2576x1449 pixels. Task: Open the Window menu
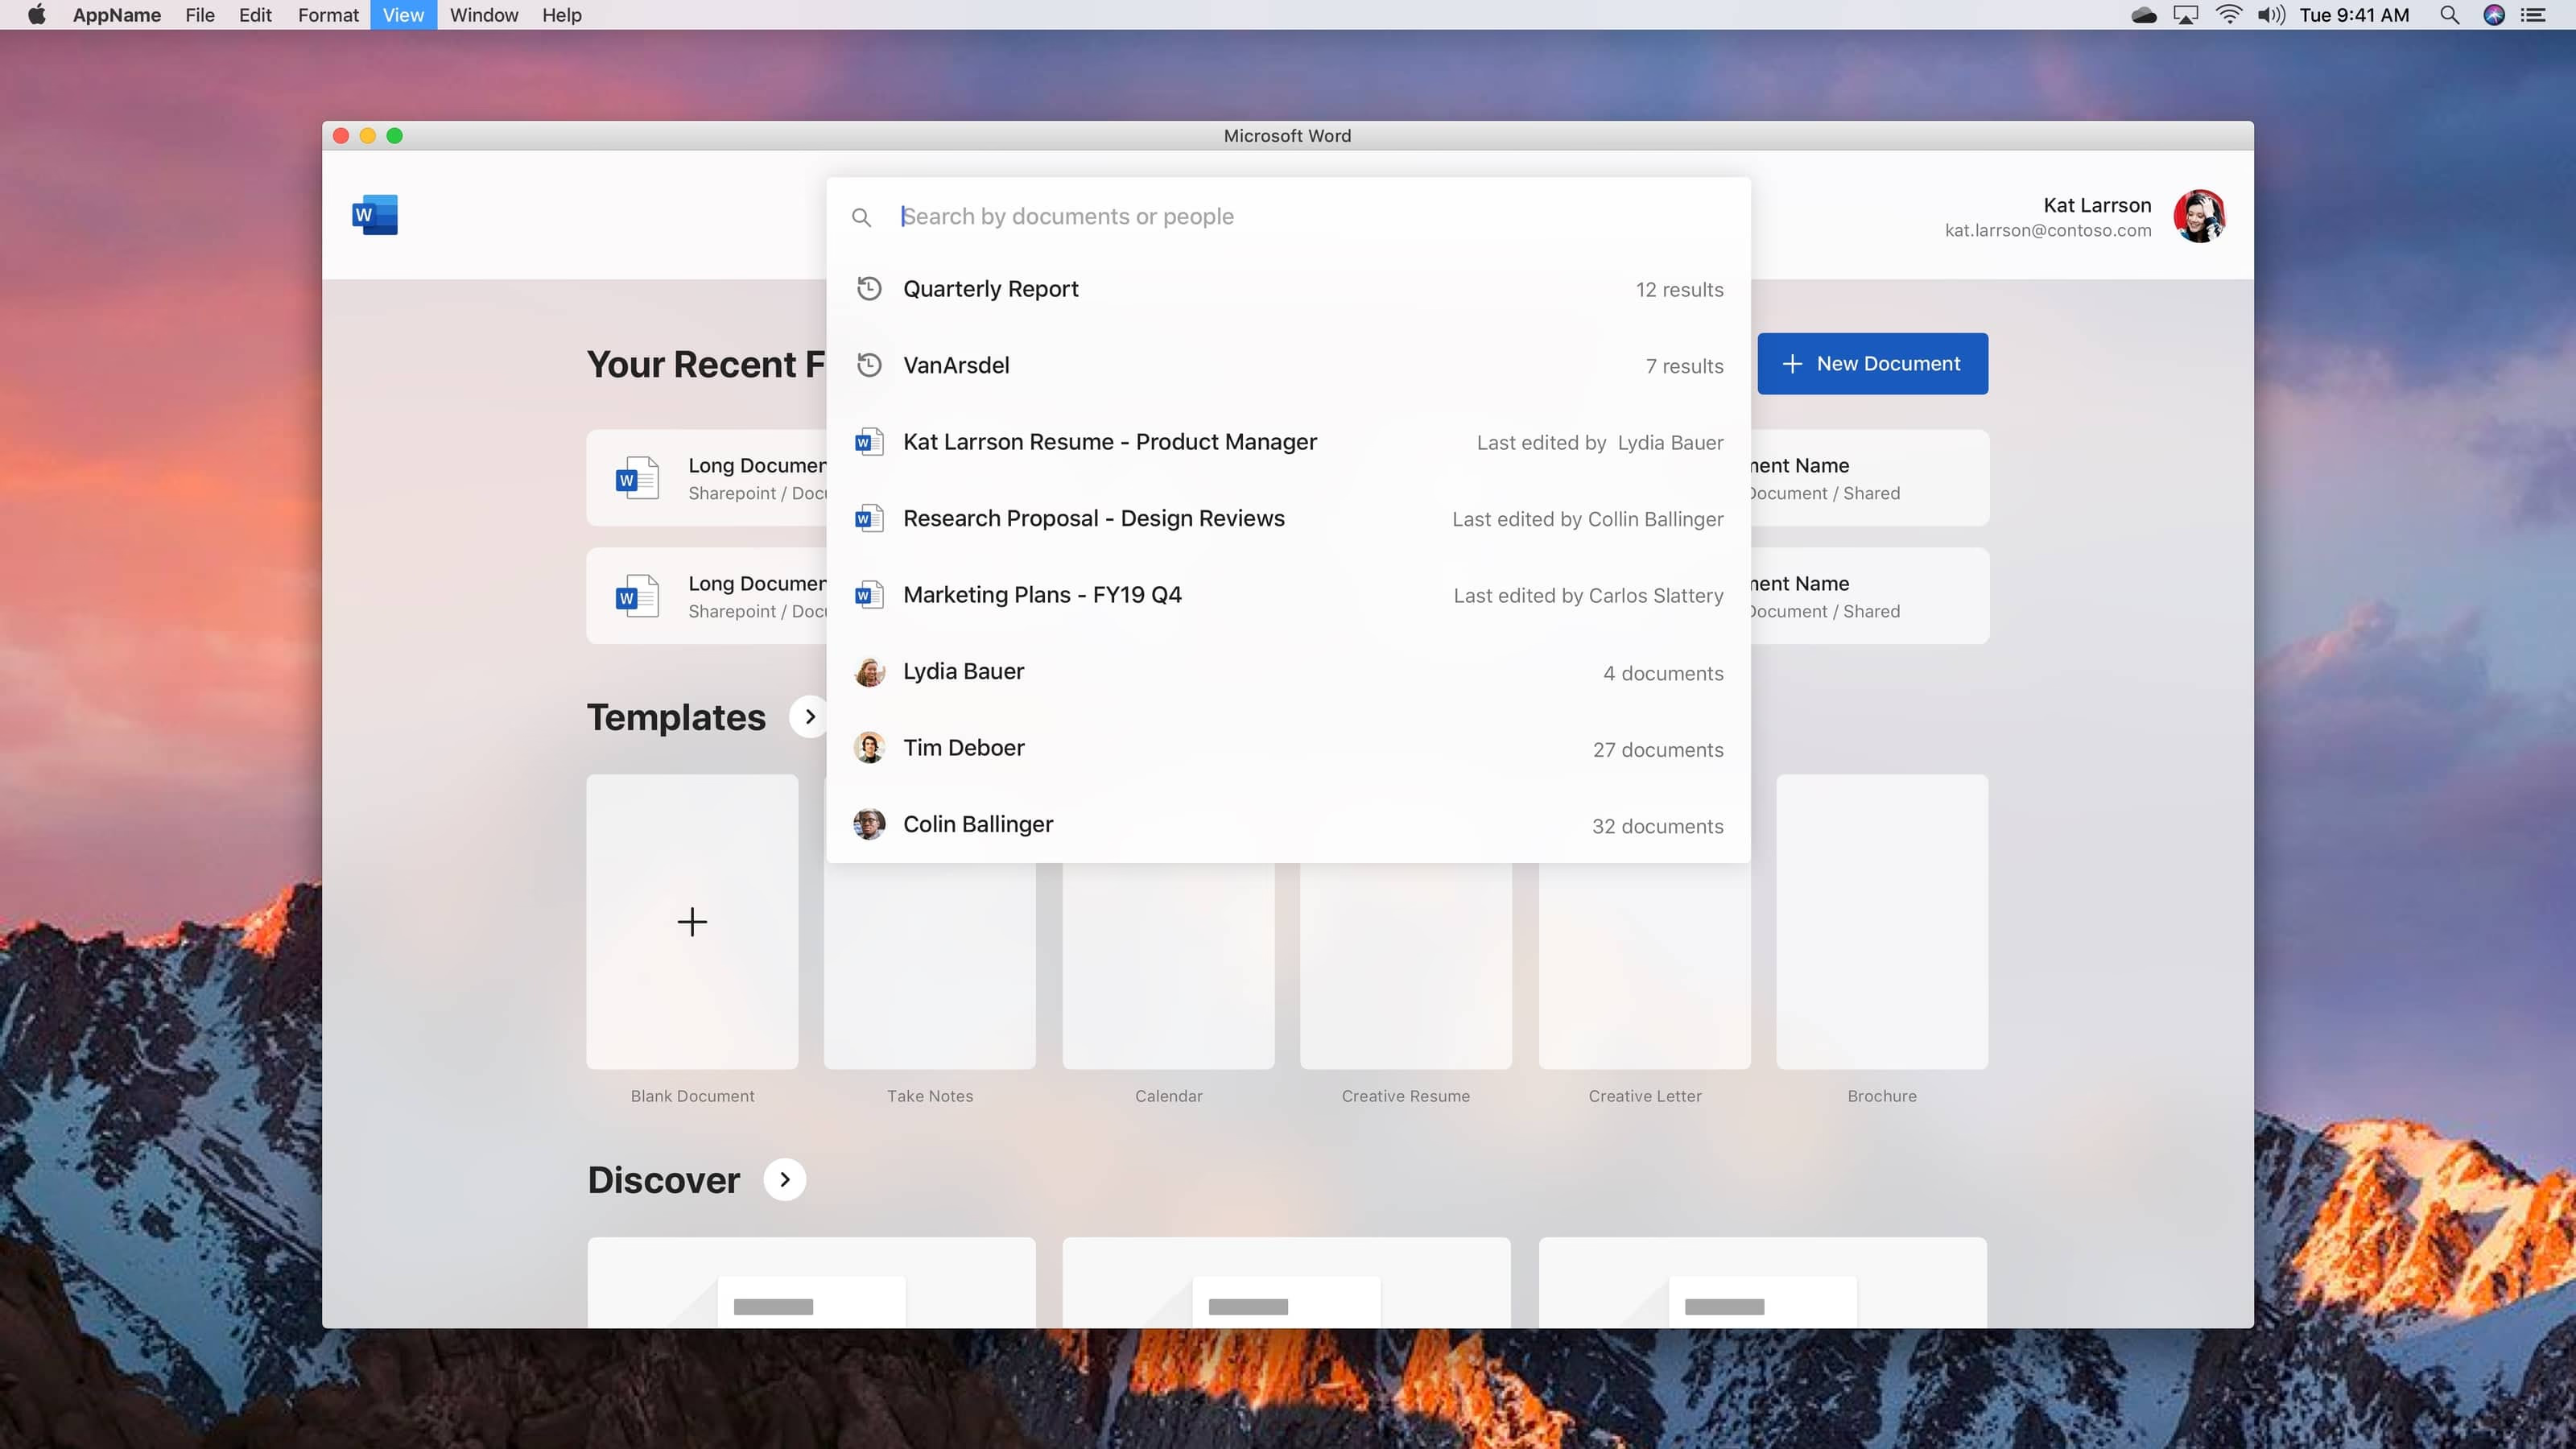click(483, 15)
